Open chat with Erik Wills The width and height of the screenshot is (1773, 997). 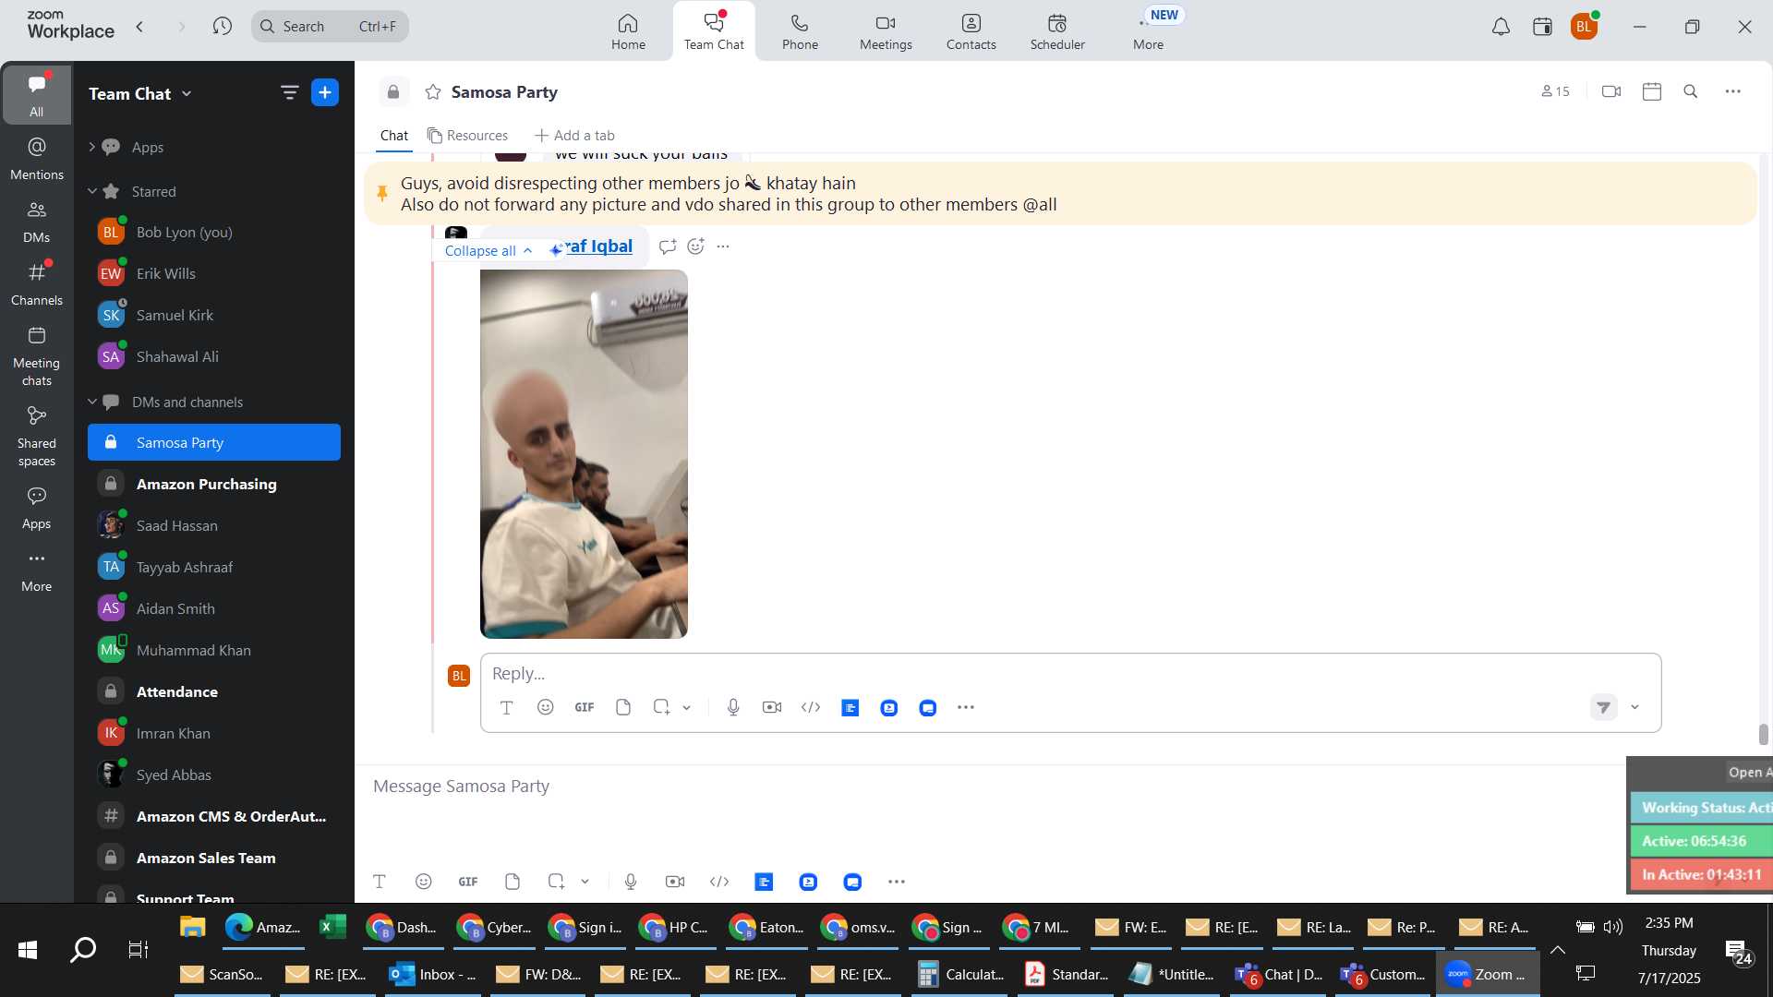[214, 273]
